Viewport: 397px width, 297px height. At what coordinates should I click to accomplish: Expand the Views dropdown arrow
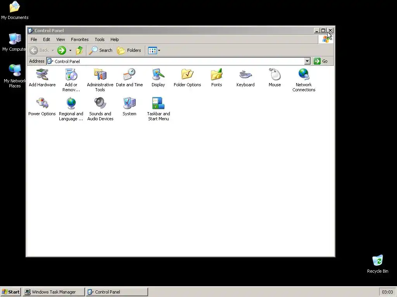(x=159, y=50)
